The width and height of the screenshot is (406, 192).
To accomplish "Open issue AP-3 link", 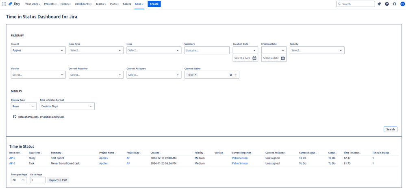I will point(12,163).
